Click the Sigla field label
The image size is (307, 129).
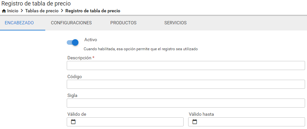coord(73,96)
